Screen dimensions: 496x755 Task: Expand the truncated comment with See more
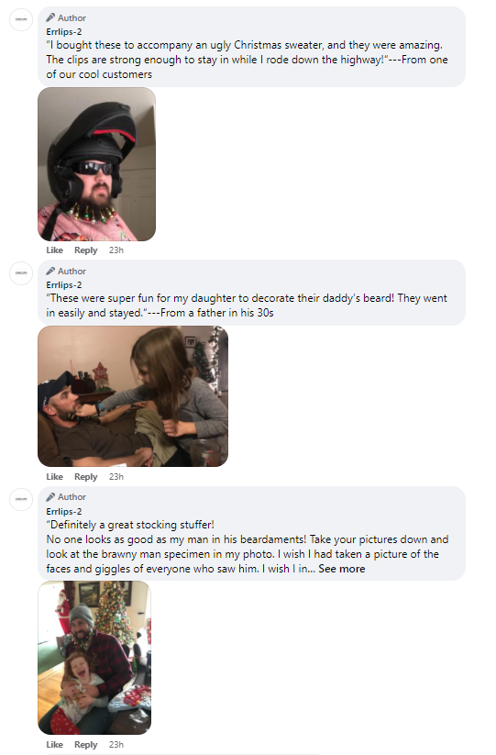coord(342,569)
